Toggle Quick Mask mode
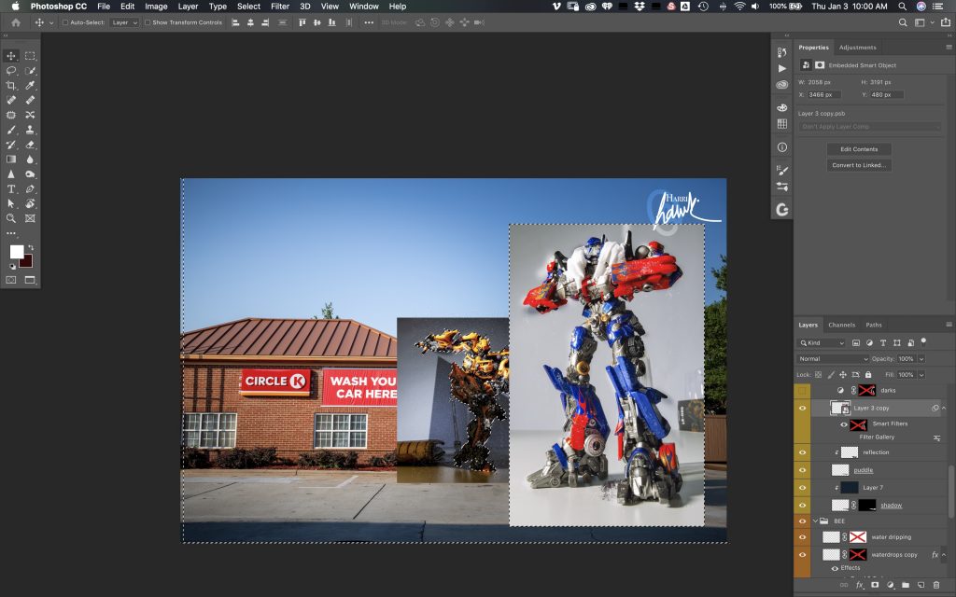 (x=11, y=280)
